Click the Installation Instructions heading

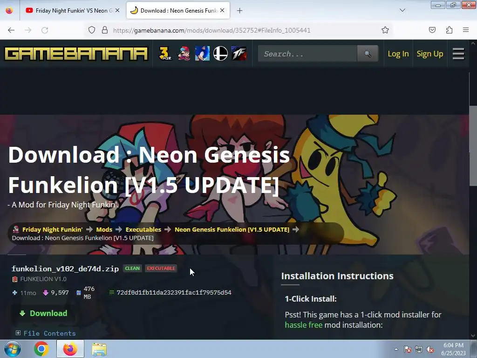[337, 276]
